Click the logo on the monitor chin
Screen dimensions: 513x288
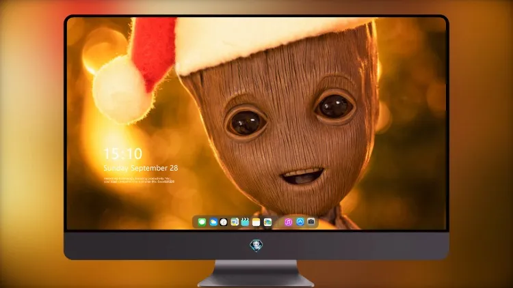pyautogui.click(x=256, y=245)
